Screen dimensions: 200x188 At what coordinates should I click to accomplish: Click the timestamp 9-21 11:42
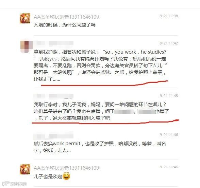(169, 43)
